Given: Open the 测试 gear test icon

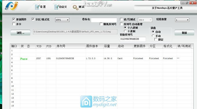Looking at the screenshot, I should coord(75,7).
